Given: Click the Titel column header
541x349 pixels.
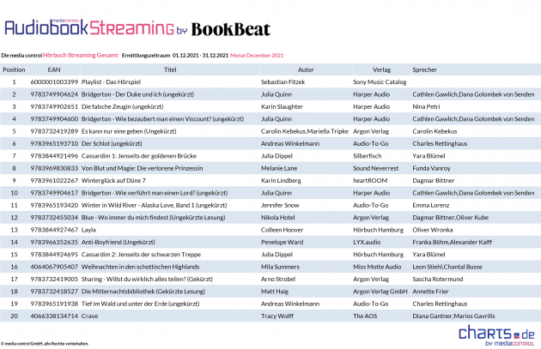Looking at the screenshot, I should [169, 69].
